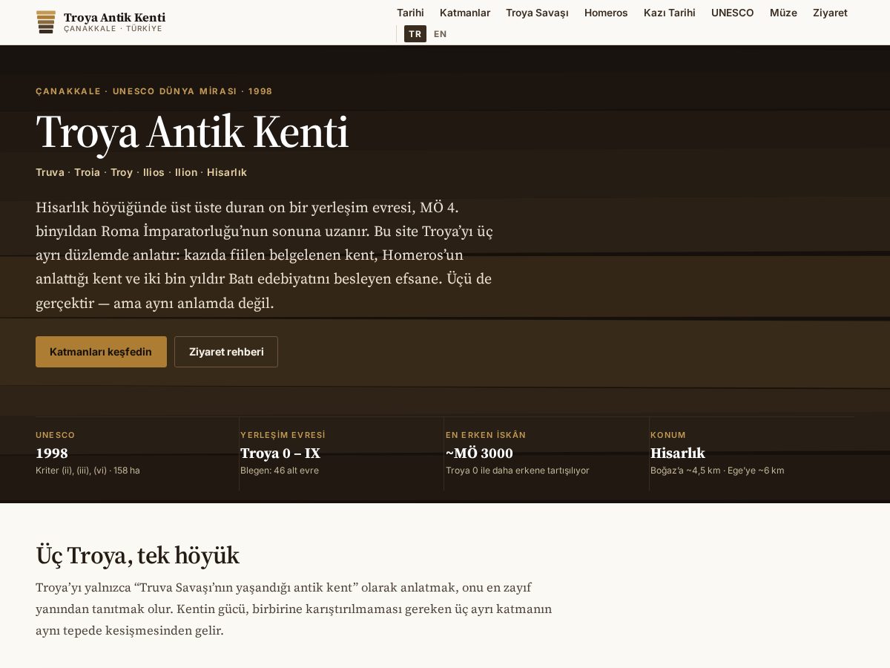
Task: Open the Troya Antik Kenti home link
Action: [x=101, y=22]
